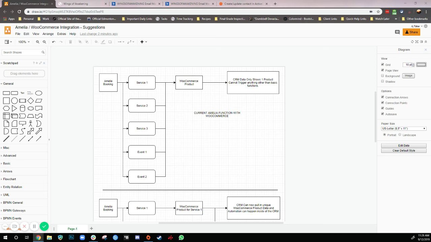Viewport: 431px width, 242px height.
Task: Toggle the Connection Points checkbox
Action: (383, 103)
